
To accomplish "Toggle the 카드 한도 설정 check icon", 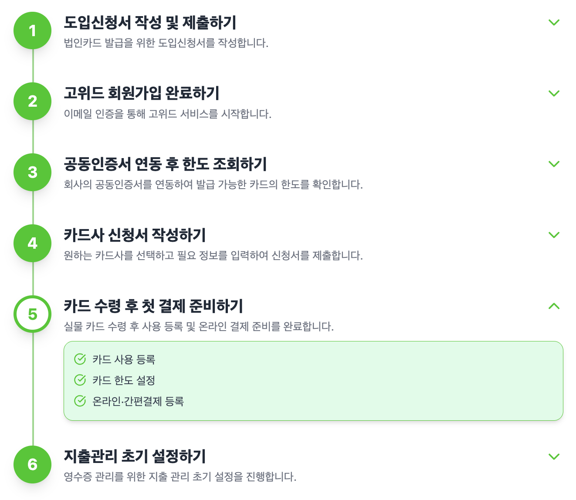I will point(80,380).
